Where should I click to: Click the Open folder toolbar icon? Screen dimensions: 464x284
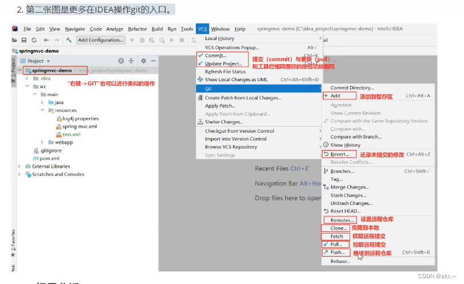[14, 40]
